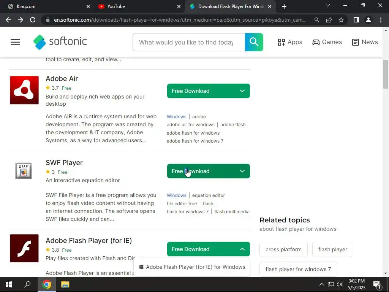Click the Chrome taskbar icon

pos(46,284)
